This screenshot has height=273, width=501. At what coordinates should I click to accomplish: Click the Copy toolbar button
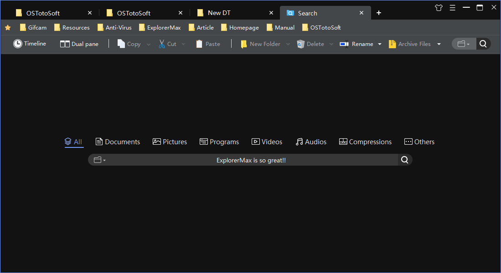pos(129,44)
